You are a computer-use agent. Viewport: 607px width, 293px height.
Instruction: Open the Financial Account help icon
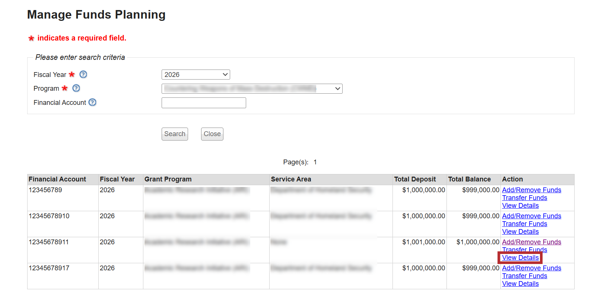click(x=92, y=102)
